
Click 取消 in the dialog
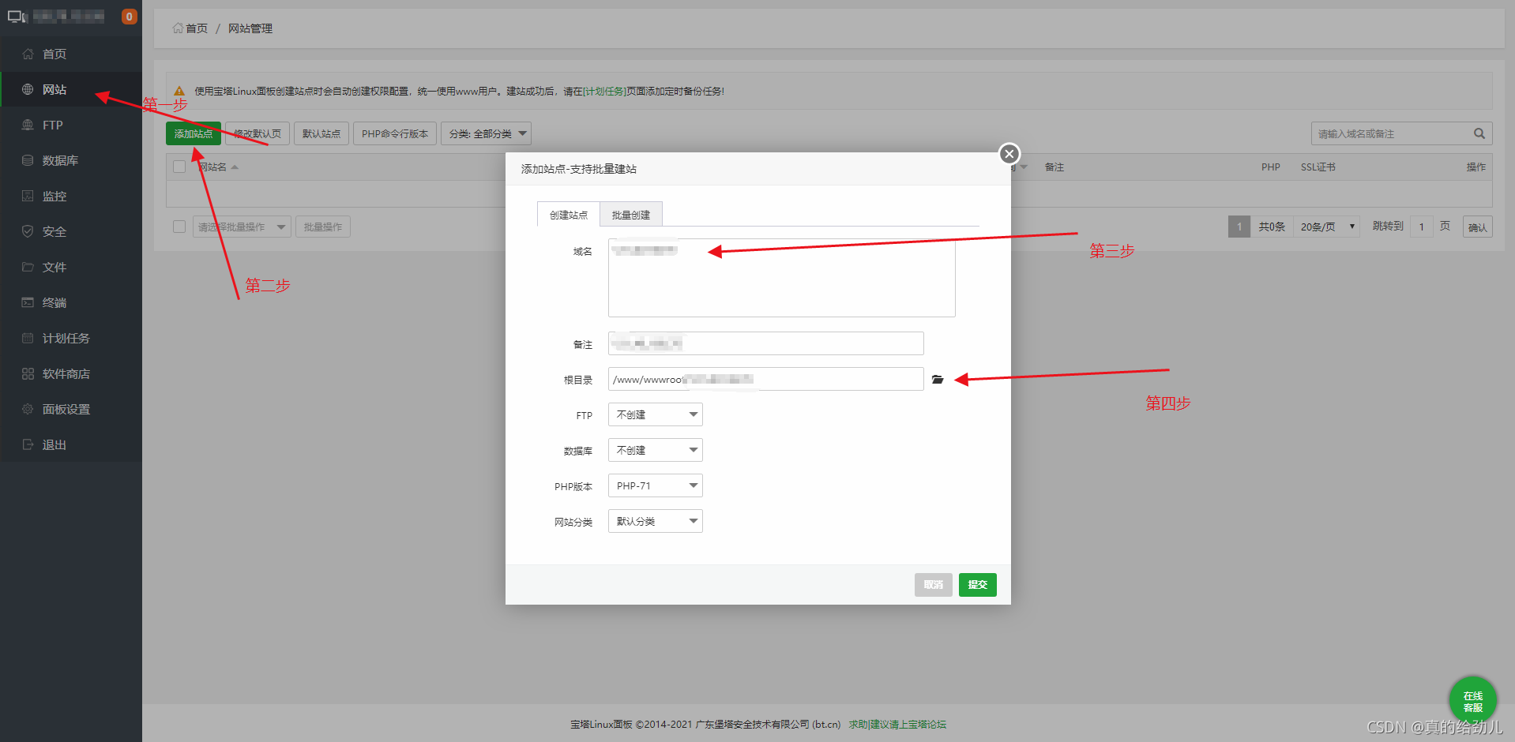pos(934,584)
